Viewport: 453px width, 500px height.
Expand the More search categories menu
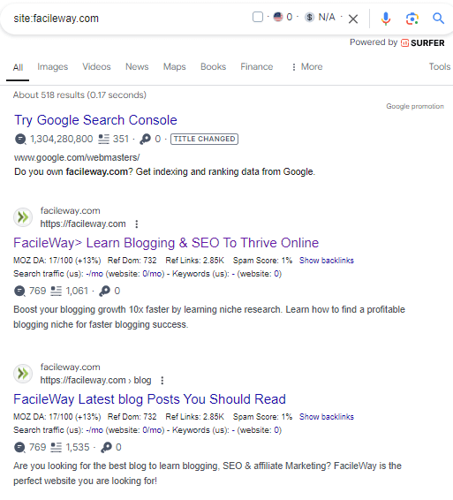(x=307, y=66)
